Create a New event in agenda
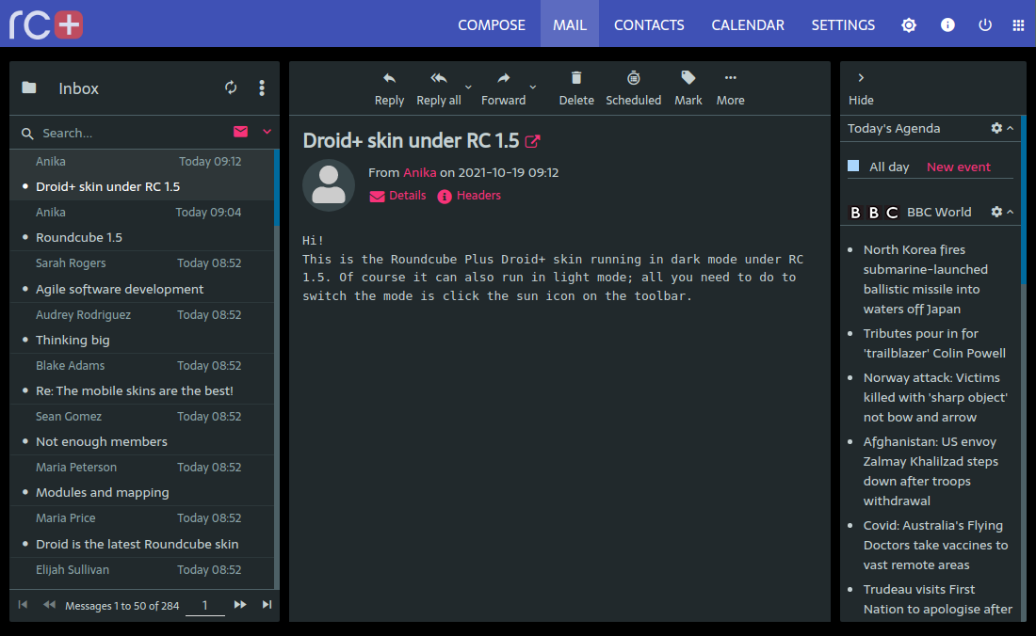1036x636 pixels. [x=958, y=167]
